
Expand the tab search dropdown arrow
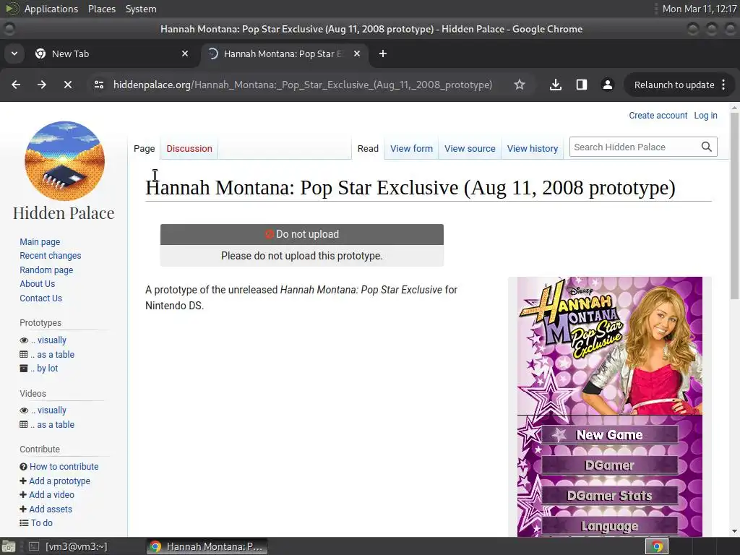pyautogui.click(x=14, y=53)
